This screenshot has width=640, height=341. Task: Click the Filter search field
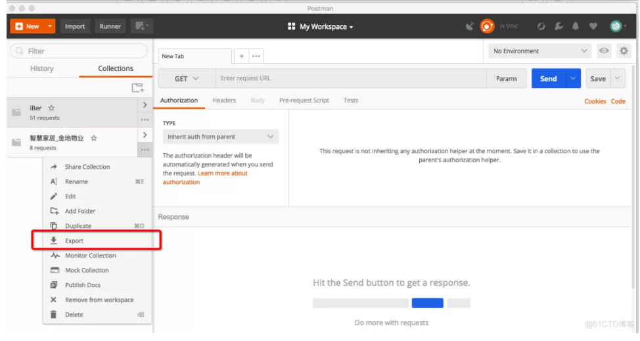[x=79, y=51]
